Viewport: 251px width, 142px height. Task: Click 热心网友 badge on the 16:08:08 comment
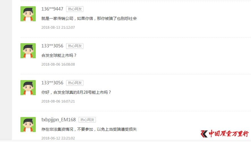[75, 46]
